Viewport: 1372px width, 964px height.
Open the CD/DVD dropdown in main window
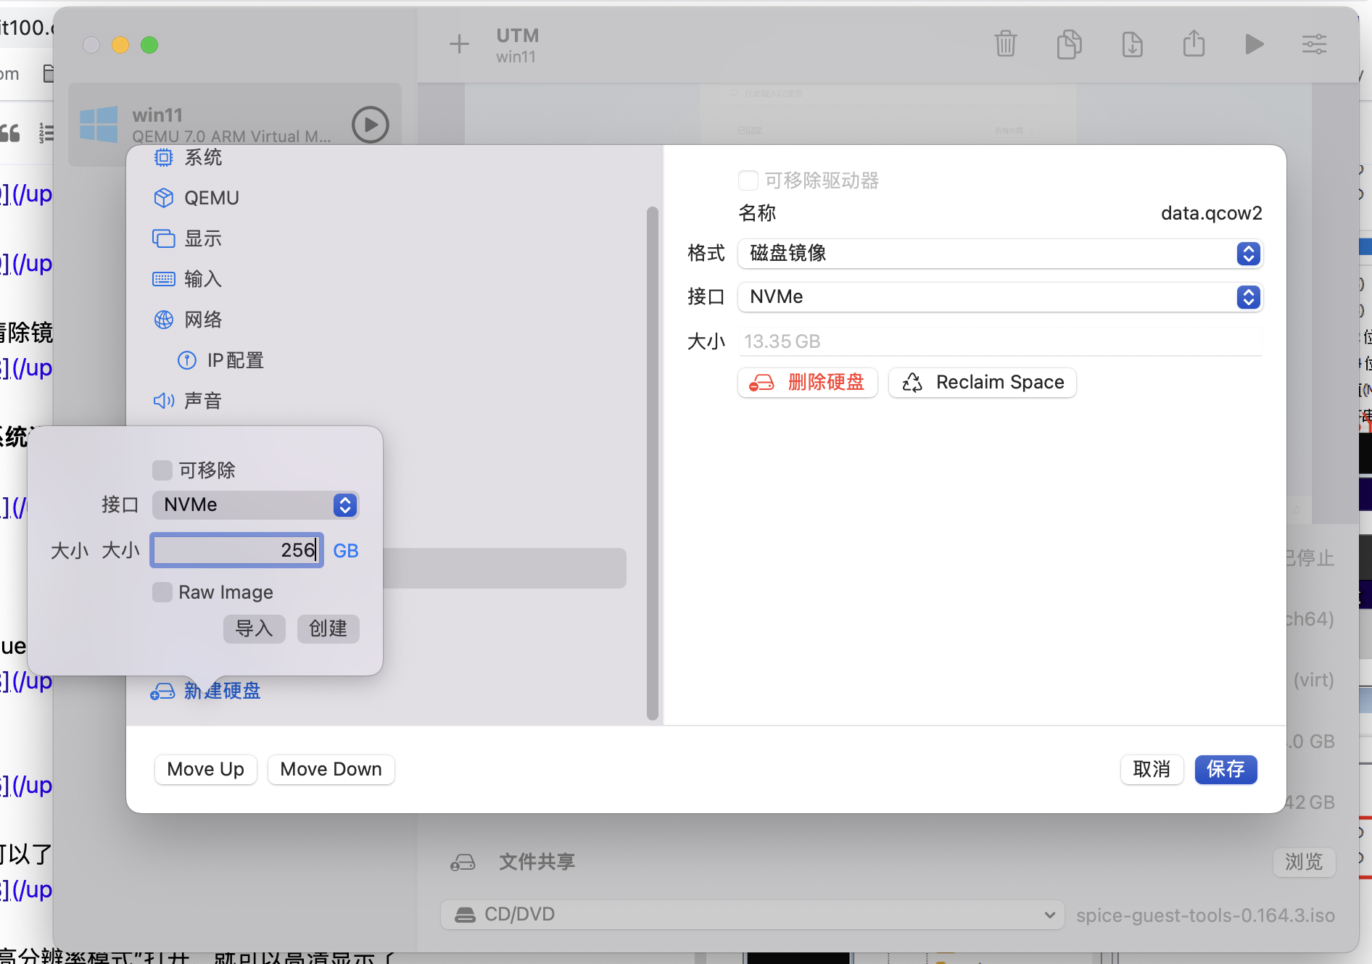[x=752, y=915]
